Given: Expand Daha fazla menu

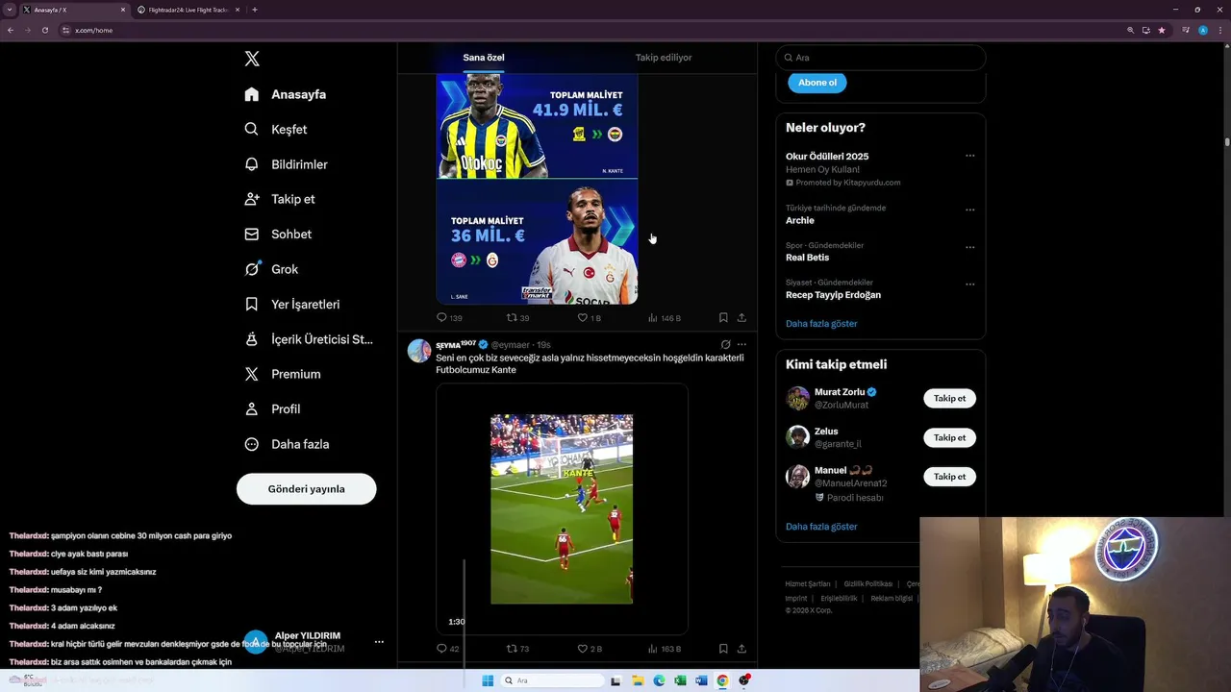Looking at the screenshot, I should point(287,444).
